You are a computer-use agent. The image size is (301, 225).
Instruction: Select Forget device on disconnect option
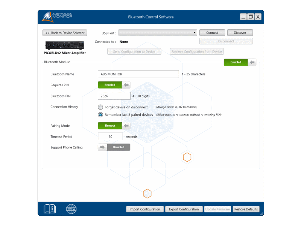[101, 107]
